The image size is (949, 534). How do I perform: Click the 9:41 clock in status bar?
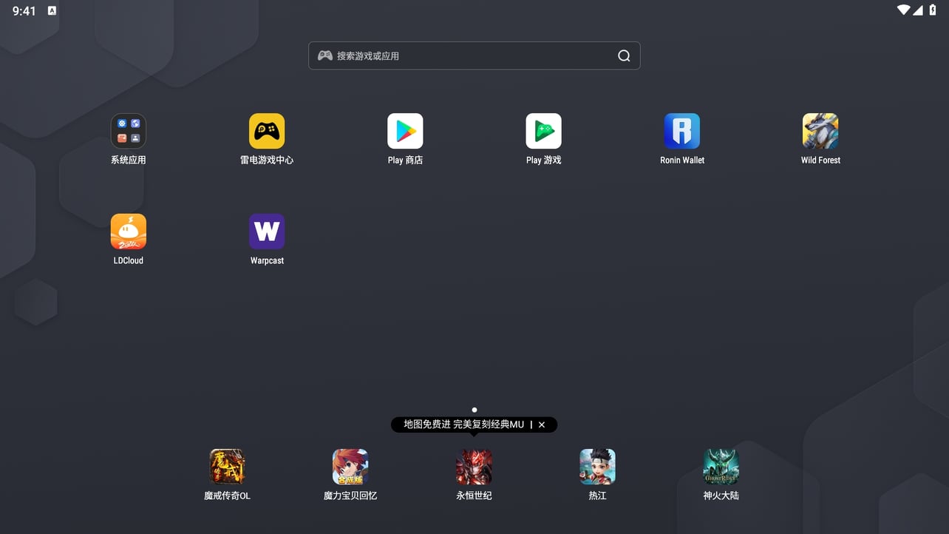(x=24, y=11)
